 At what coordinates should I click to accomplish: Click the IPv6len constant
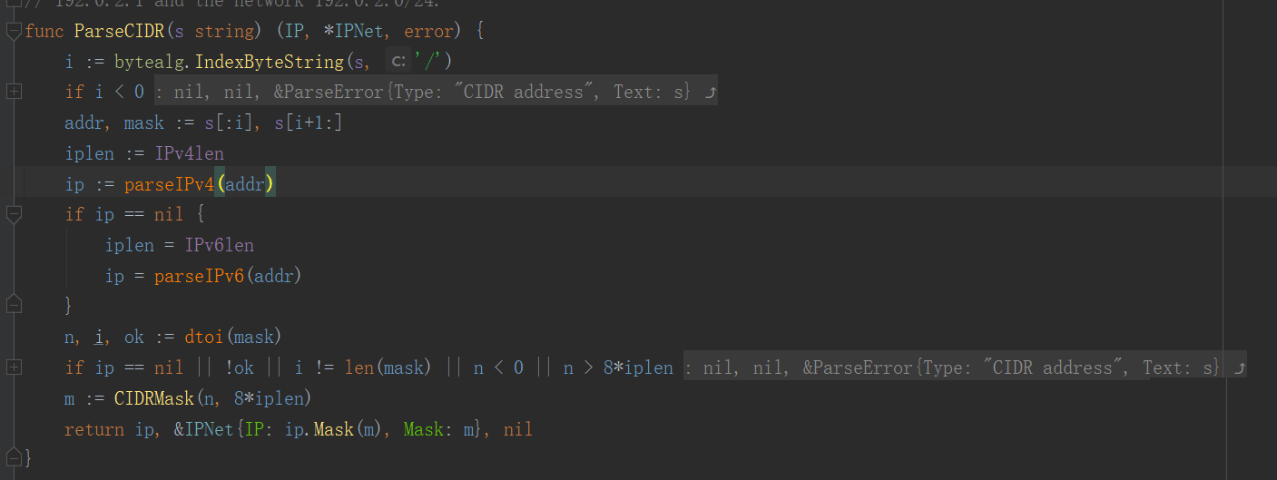pos(220,245)
